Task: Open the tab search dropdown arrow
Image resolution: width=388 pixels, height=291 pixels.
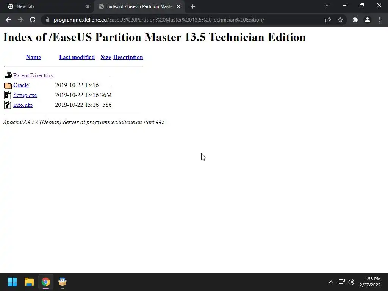Action: click(x=327, y=5)
